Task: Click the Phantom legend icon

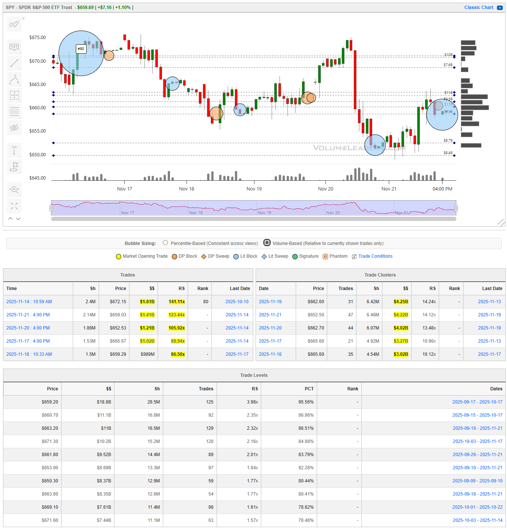Action: click(x=325, y=257)
